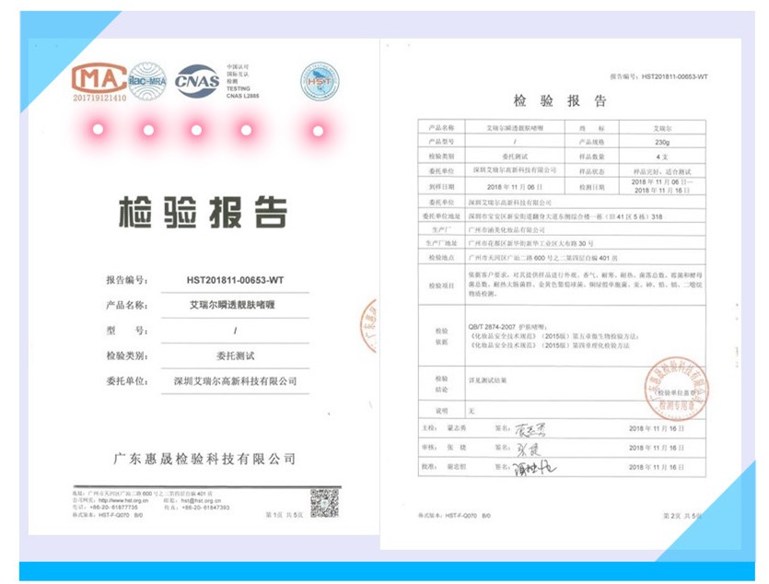769x584 pixels.
Task: Click the CNAS accreditation logo
Action: pos(197,80)
